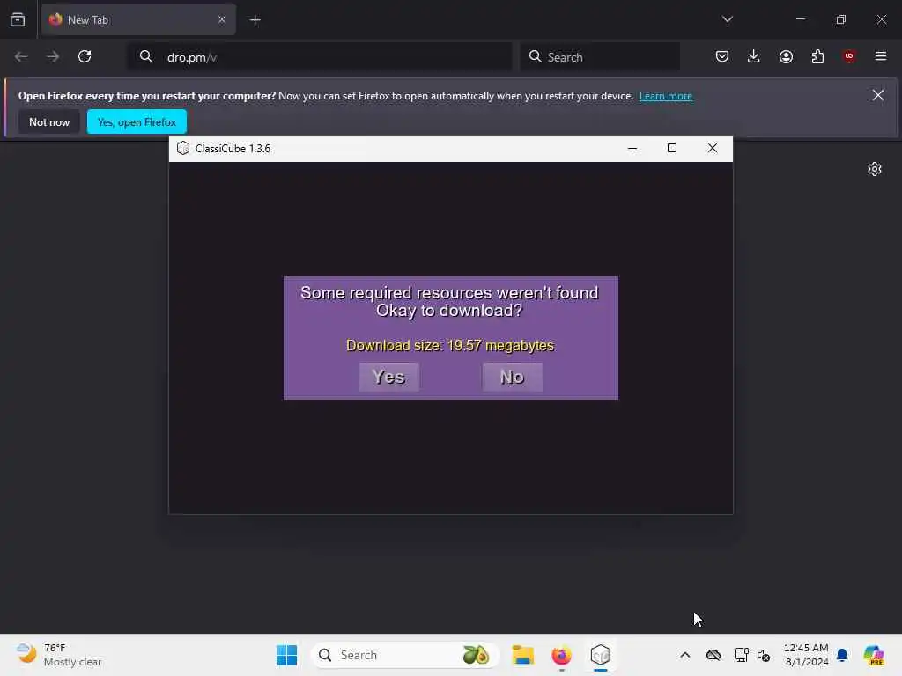
Task: Minimize the ClassiCube 1.3.6 window
Action: [632, 148]
